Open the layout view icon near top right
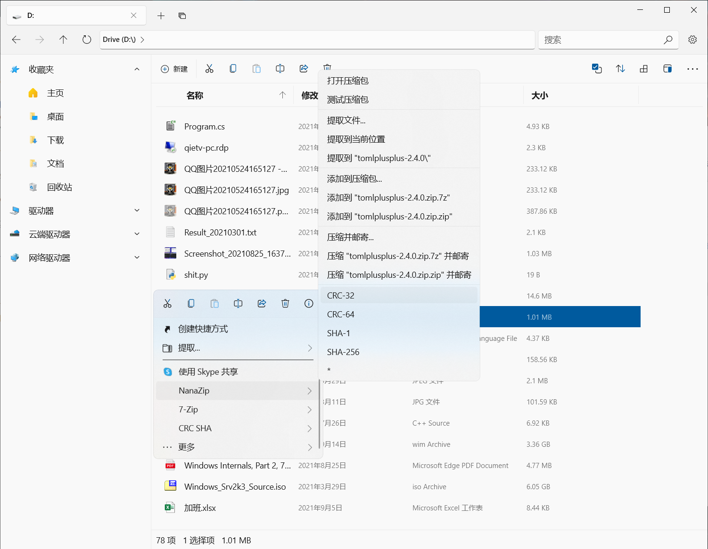The image size is (708, 549). [644, 68]
